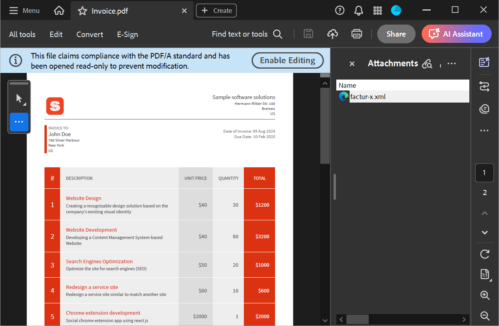
Task: Click the rotate page clockwise icon
Action: tap(485, 254)
